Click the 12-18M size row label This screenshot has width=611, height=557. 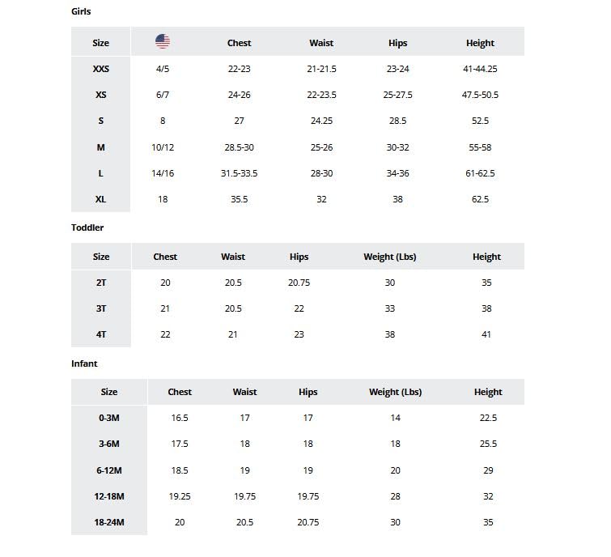(x=109, y=496)
